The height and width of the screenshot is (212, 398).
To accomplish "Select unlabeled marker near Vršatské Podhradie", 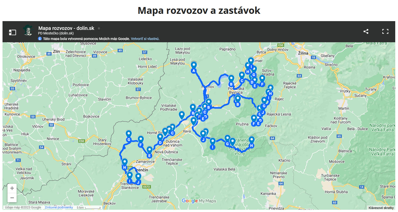I will coord(182,115).
